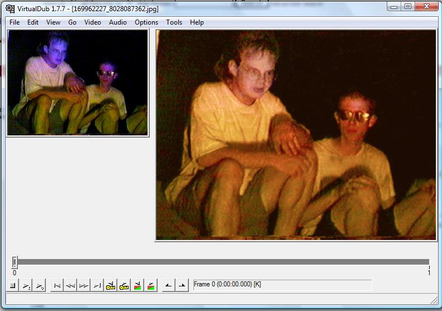Open the Go menu

[x=72, y=22]
